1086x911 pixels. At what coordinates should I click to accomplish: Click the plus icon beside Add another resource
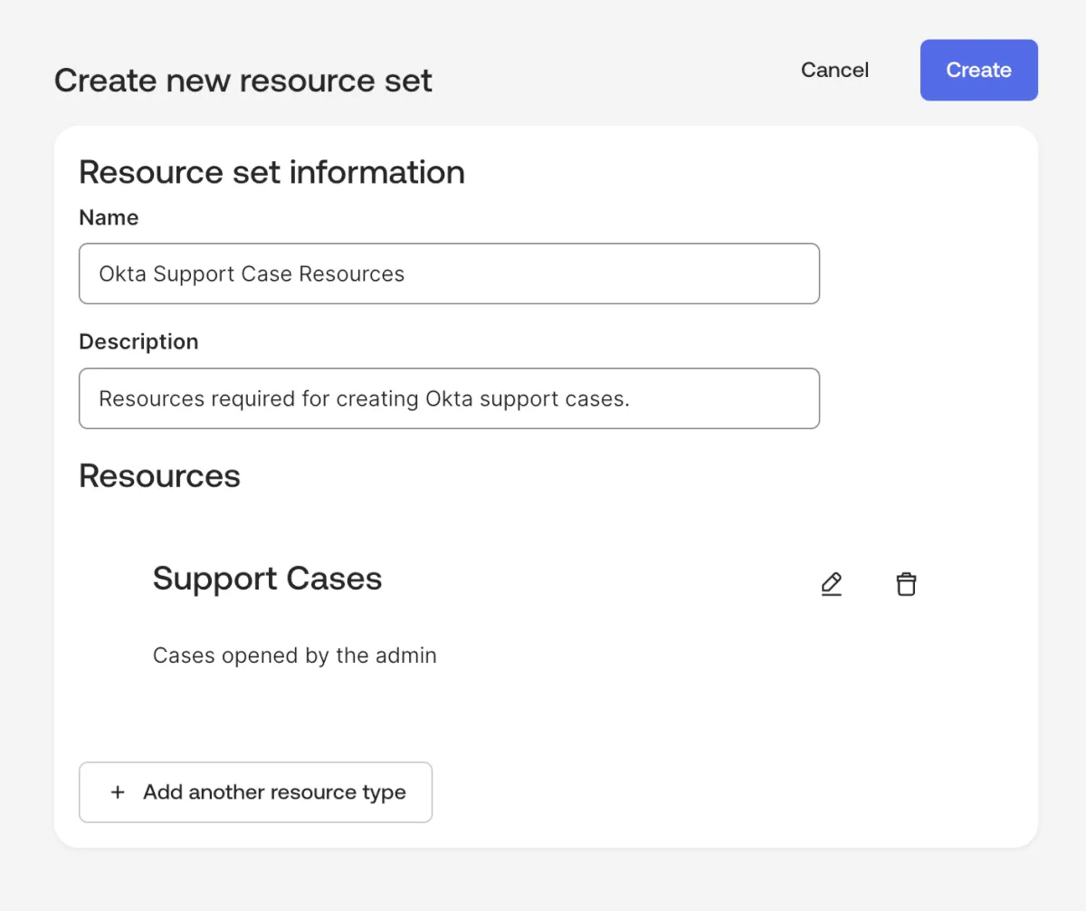click(x=117, y=792)
